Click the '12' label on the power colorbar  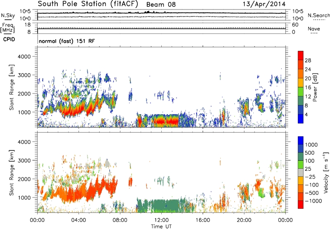pyautogui.click(x=308, y=97)
